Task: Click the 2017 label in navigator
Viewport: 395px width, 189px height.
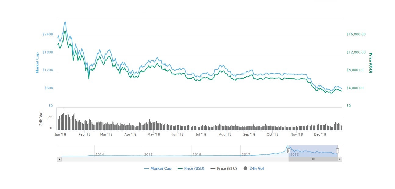Action: tap(246, 154)
